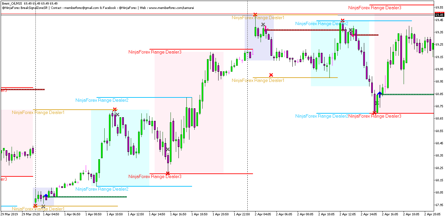Click the blue buy arrow above 2 Apr 14:05
The width and height of the screenshot is (447, 218).
coord(379,94)
